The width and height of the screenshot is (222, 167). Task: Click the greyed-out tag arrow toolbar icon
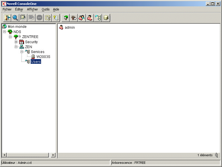coord(32,18)
